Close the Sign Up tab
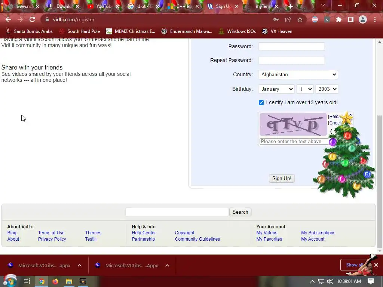This screenshot has height=287, width=383. click(x=237, y=7)
